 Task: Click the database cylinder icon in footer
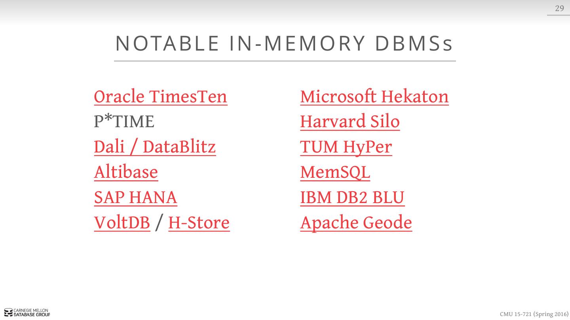(x=8, y=313)
